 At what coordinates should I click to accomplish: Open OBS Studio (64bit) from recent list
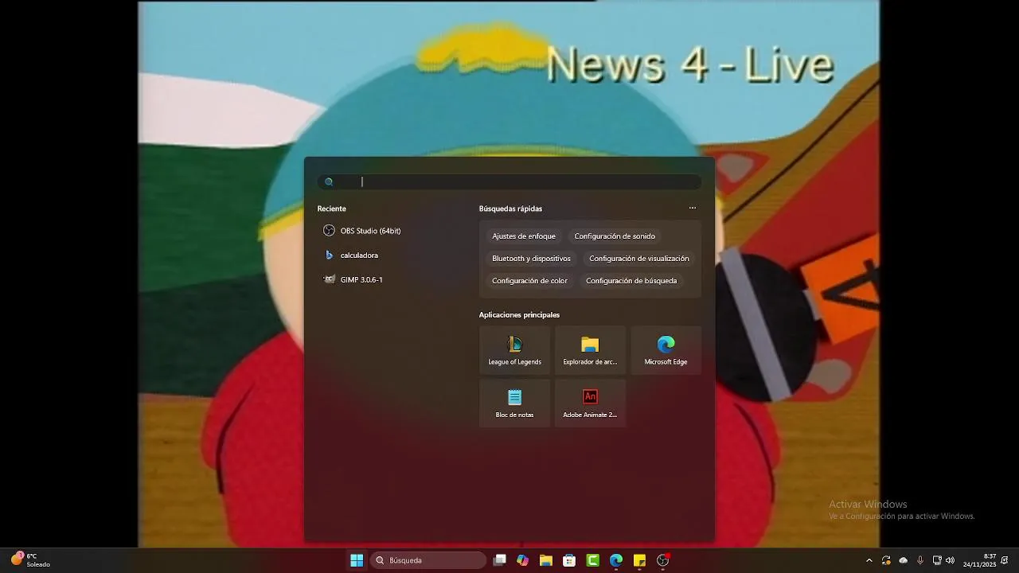click(x=362, y=231)
